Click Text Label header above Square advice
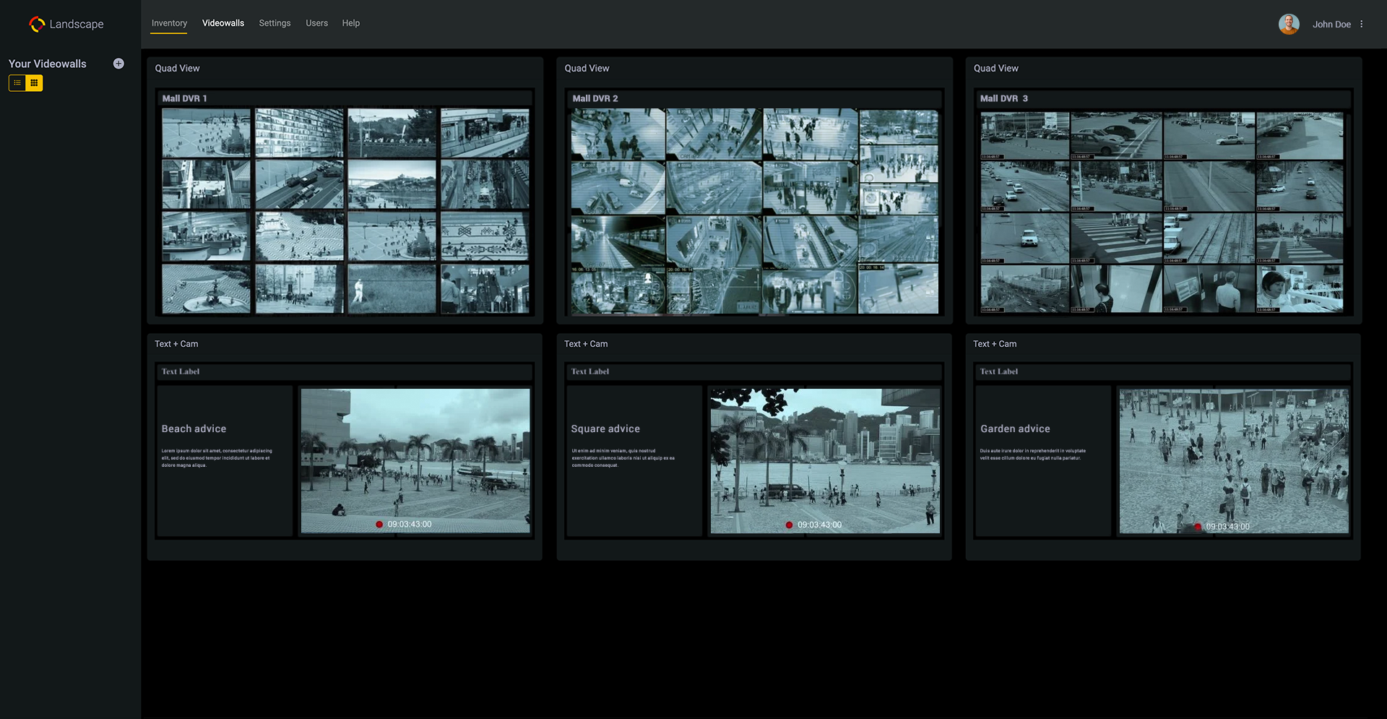Screen dimensions: 1387x719 coord(590,371)
